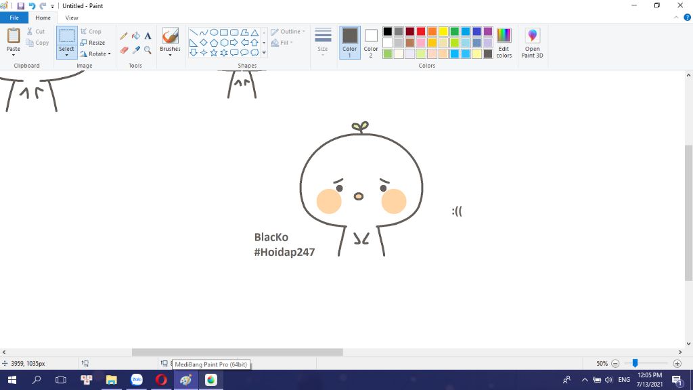Open the Size thickness dropdown
The image size is (693, 390).
(323, 43)
